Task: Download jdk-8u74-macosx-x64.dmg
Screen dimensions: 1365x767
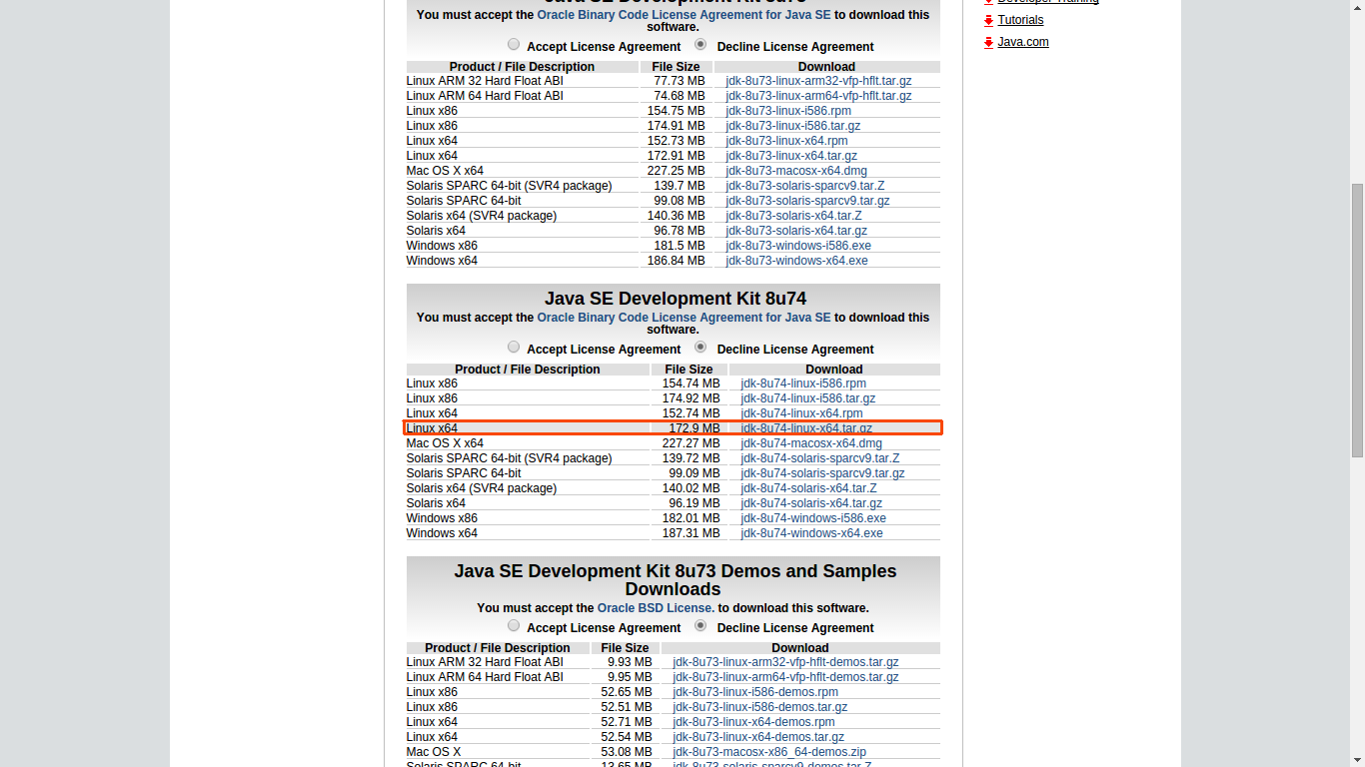Action: (811, 443)
